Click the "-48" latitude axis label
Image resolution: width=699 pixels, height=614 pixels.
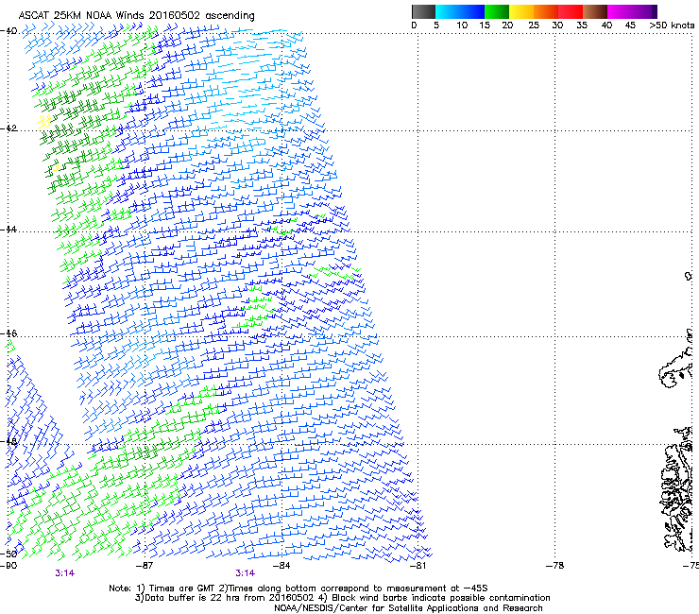pyautogui.click(x=9, y=441)
